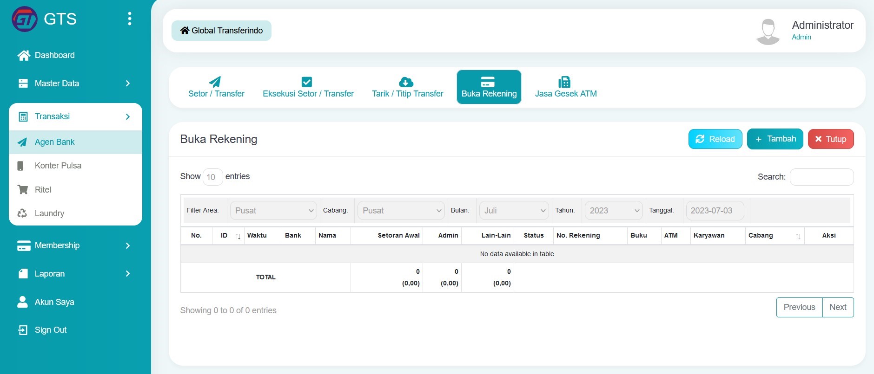Open the Tahun 2023 dropdown
The height and width of the screenshot is (374, 874).
point(614,211)
